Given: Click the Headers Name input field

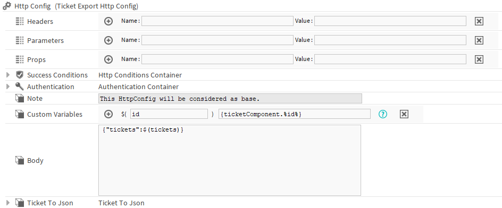Looking at the screenshot, I should click(217, 21).
